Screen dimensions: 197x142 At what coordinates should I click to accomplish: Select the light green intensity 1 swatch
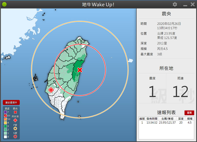click(5, 133)
